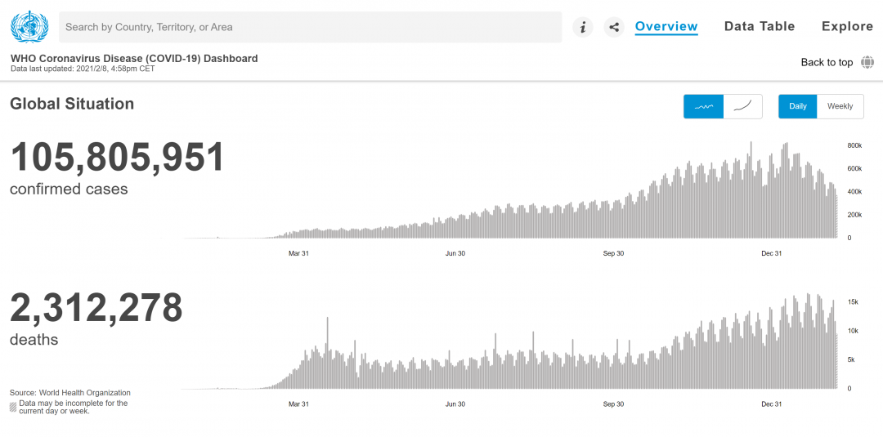Click the April spike bar in deaths chart
This screenshot has height=437, width=883.
327,353
